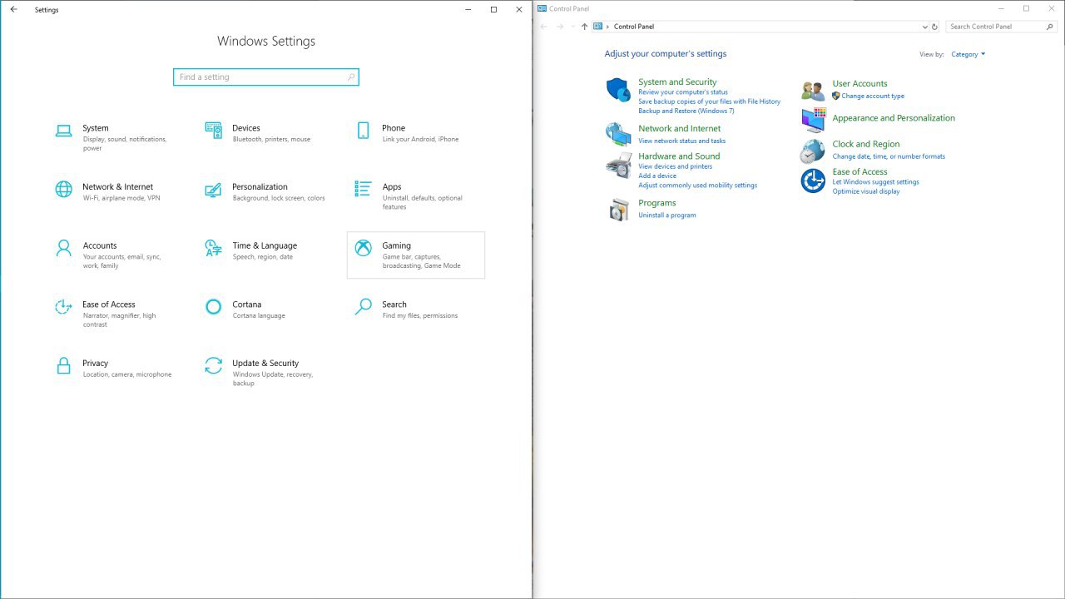The width and height of the screenshot is (1065, 599).
Task: Click User Accounts people icon
Action: 813,91
